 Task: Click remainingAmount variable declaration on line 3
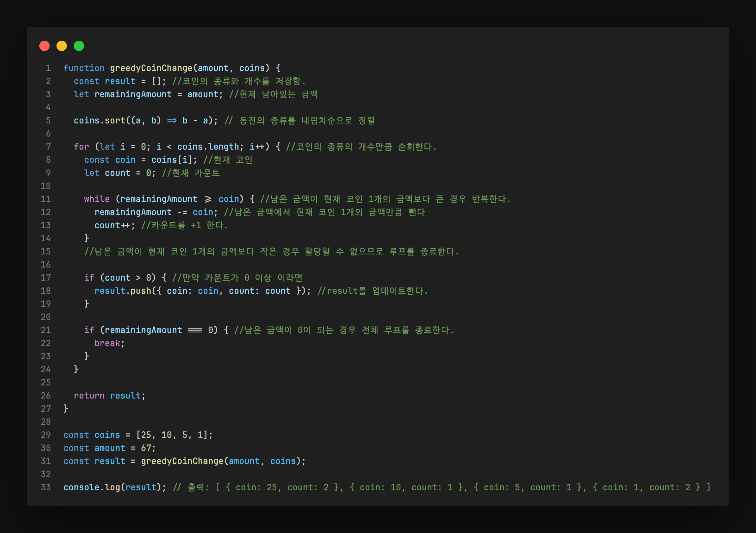[x=133, y=94]
